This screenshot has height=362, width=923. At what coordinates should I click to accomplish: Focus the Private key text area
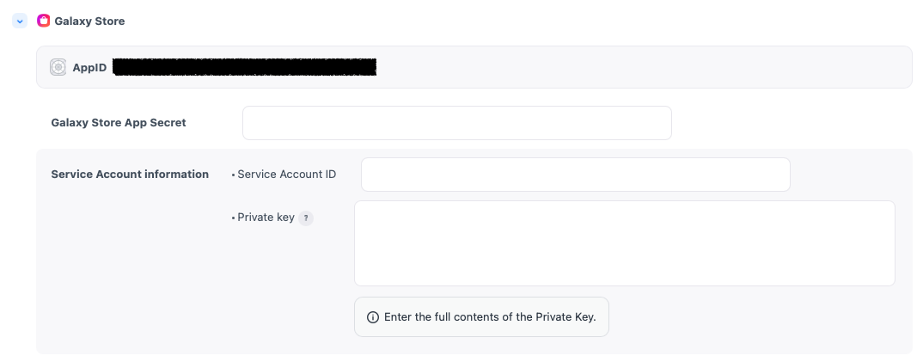click(624, 243)
